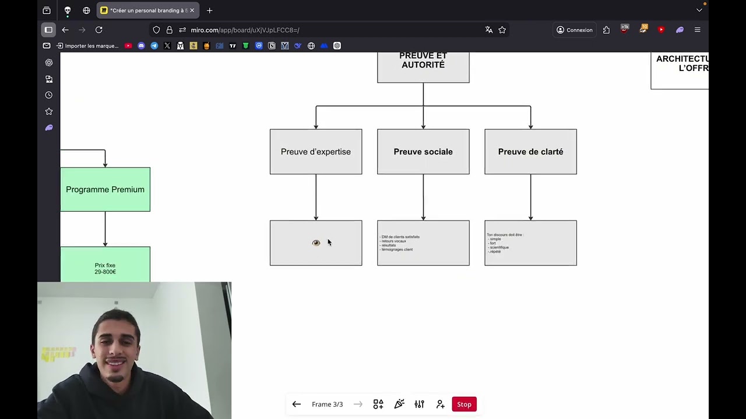The image size is (746, 419).
Task: Open the TradingView bookmark
Action: (x=233, y=46)
